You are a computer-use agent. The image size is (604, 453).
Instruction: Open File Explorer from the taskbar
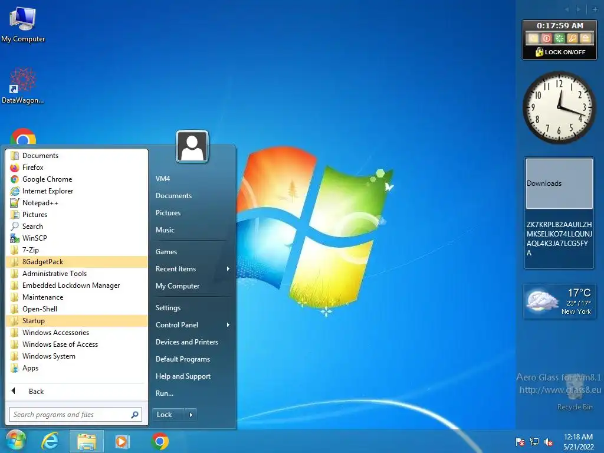(87, 441)
